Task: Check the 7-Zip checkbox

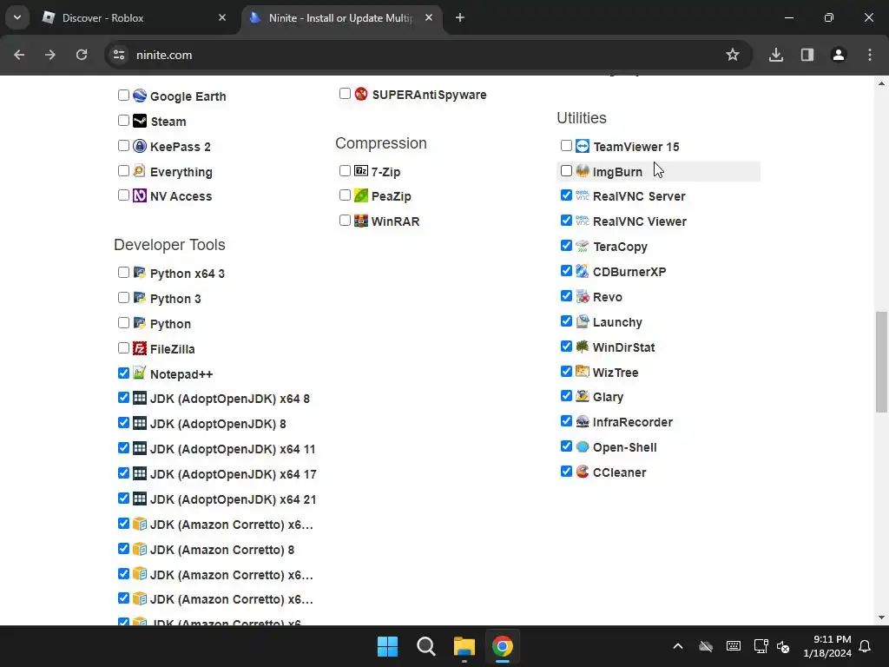Action: (x=345, y=170)
